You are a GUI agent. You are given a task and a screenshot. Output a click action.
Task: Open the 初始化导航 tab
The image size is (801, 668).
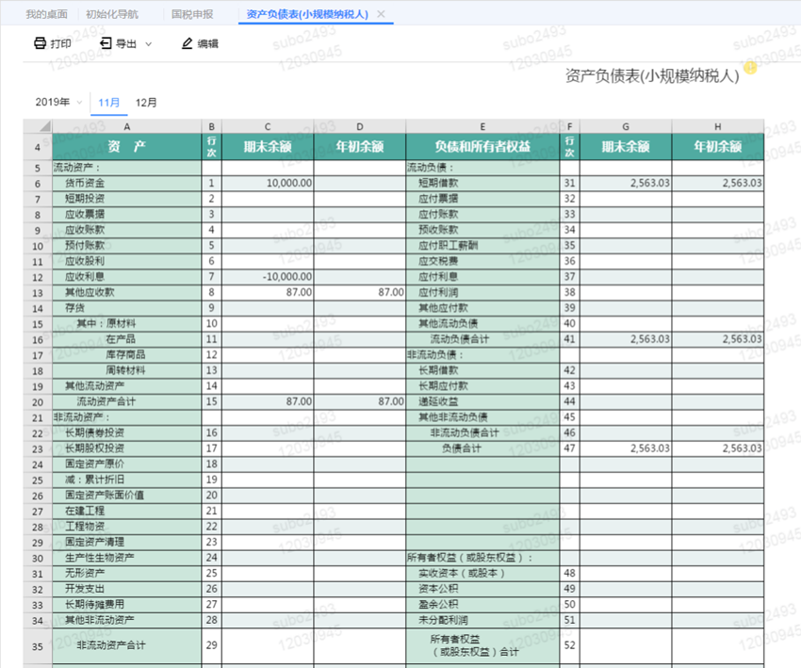click(112, 14)
